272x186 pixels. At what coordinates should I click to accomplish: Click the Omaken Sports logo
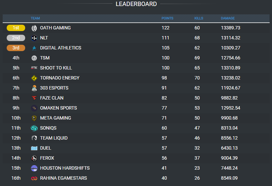pos(34,108)
